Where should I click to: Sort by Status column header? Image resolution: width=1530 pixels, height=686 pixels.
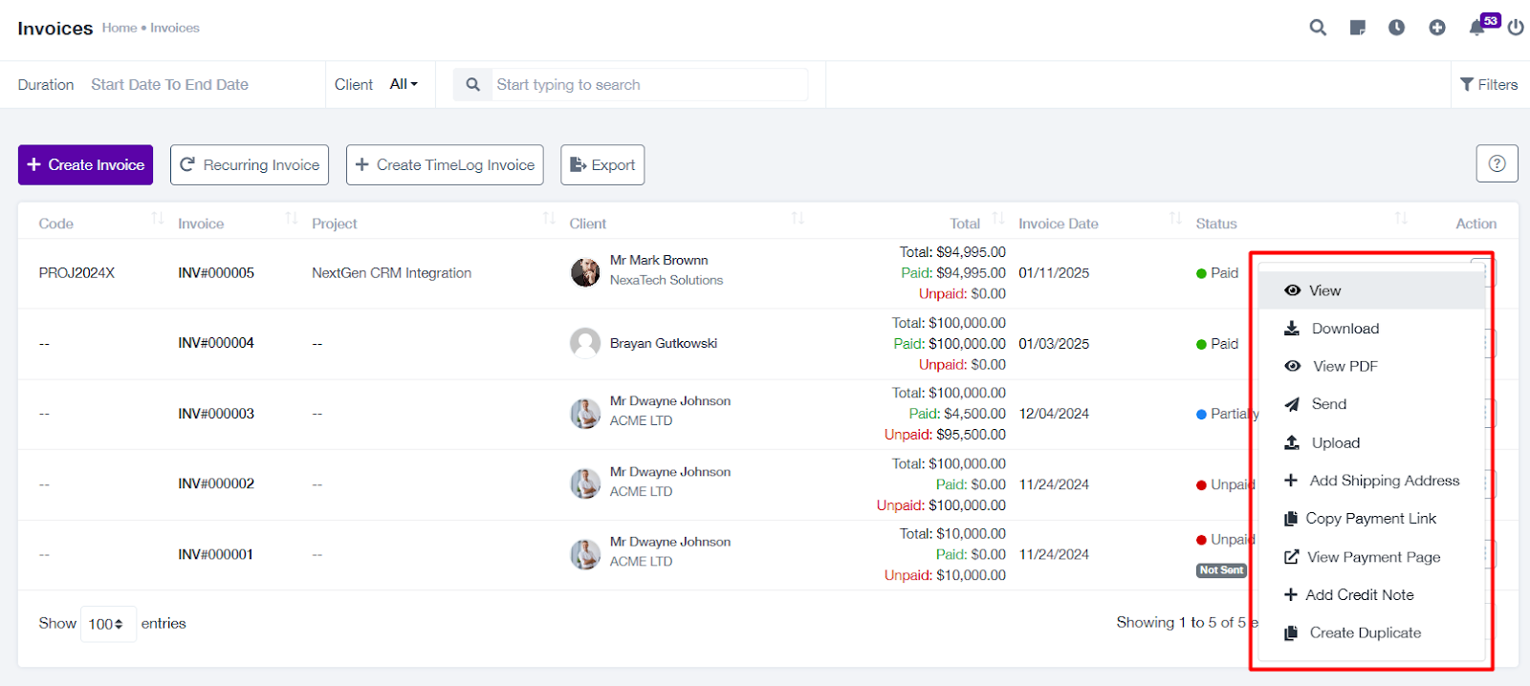(1216, 224)
